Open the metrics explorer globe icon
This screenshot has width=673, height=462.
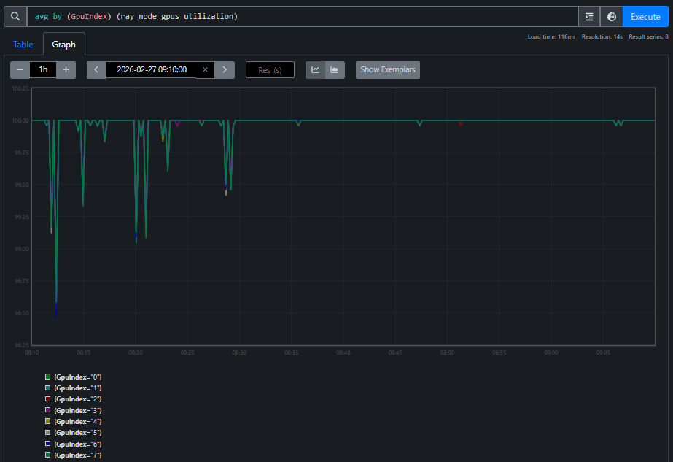pyautogui.click(x=612, y=16)
